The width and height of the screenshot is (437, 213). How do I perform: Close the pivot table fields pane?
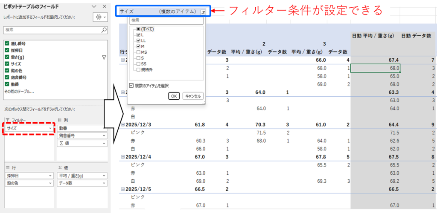(105, 7)
